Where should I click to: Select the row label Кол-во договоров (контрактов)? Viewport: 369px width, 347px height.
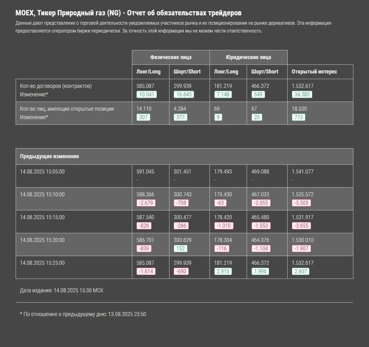[56, 86]
